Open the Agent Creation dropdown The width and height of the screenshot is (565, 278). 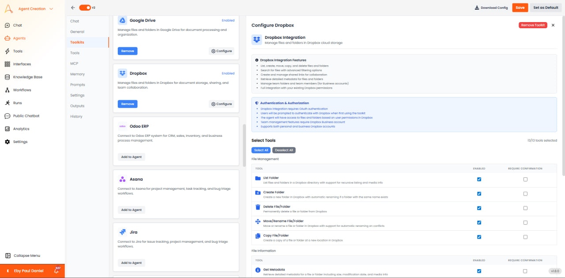(x=33, y=8)
